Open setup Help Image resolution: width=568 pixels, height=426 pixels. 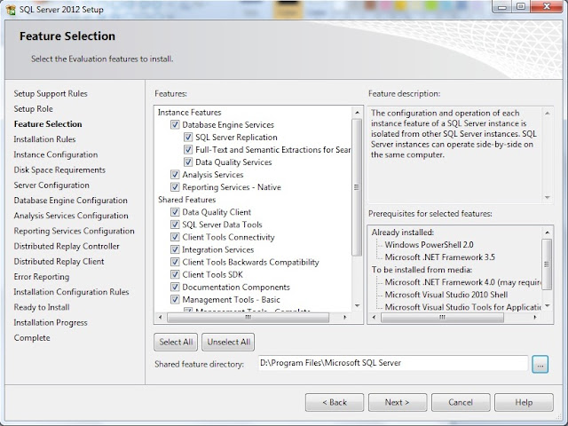524,402
